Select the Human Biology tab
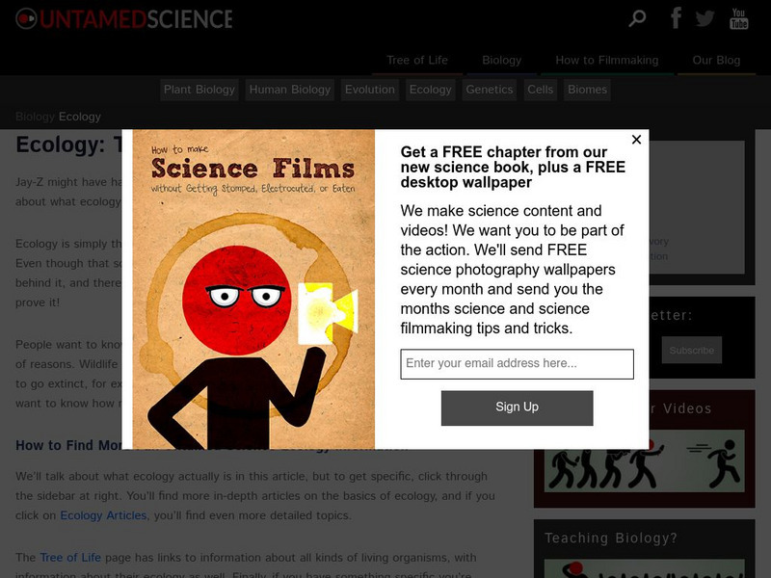The width and height of the screenshot is (771, 578). [x=290, y=90]
